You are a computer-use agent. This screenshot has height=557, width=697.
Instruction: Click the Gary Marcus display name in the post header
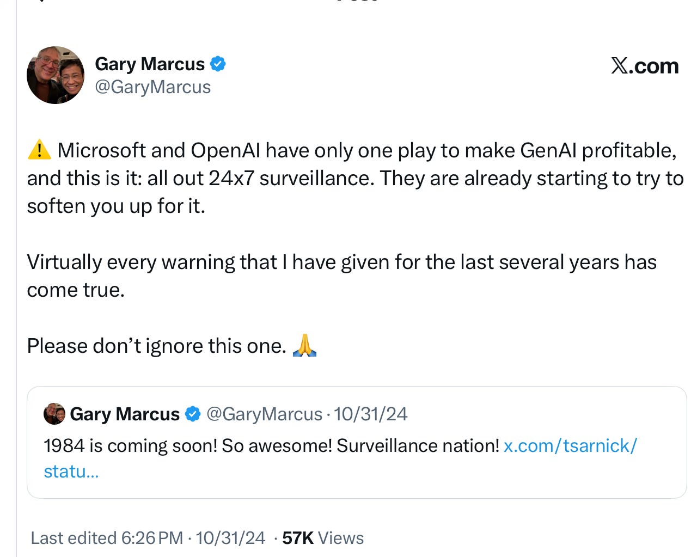pos(150,64)
